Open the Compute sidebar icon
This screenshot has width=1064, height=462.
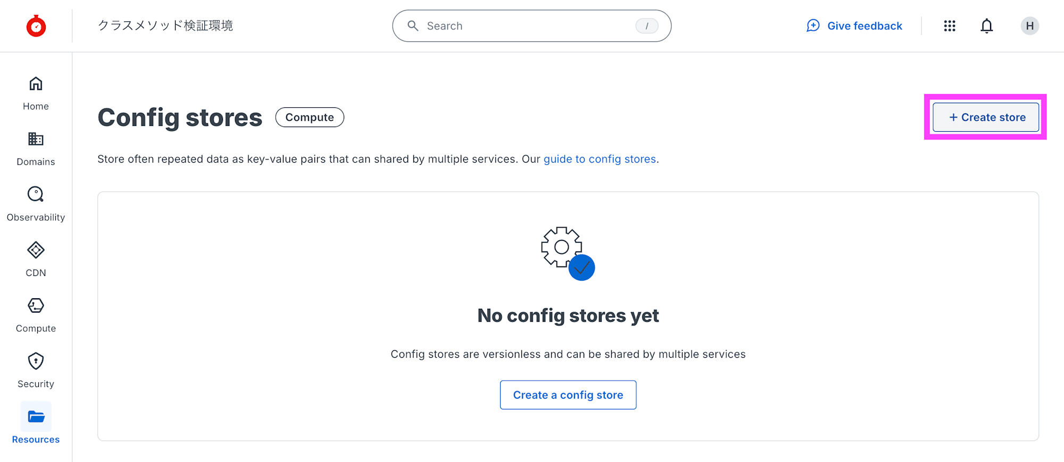pos(36,306)
